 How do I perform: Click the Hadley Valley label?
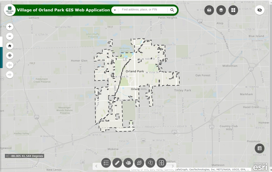tap(21, 133)
